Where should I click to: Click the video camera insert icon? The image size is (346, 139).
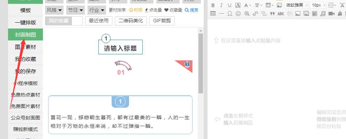[331, 14]
